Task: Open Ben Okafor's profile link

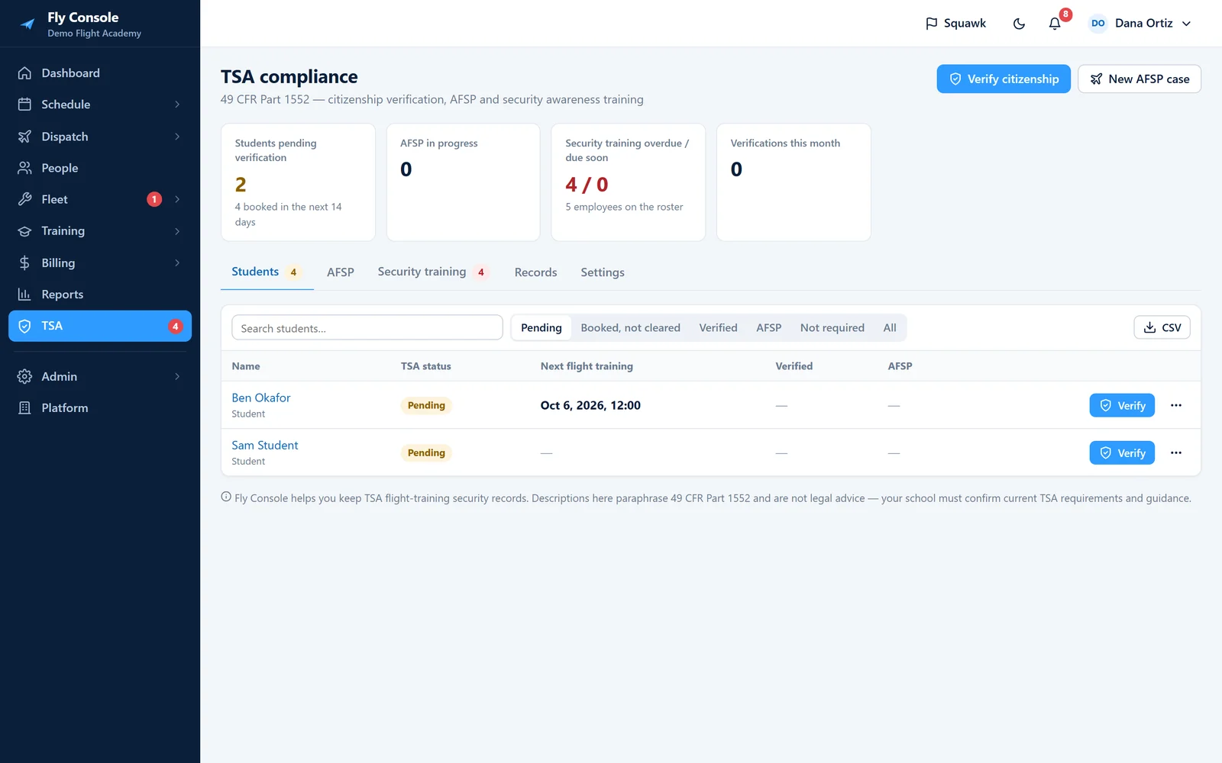Action: click(x=261, y=398)
